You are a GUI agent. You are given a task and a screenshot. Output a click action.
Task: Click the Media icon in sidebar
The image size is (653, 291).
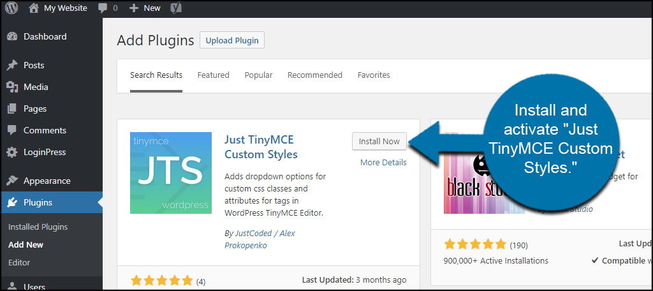click(12, 87)
